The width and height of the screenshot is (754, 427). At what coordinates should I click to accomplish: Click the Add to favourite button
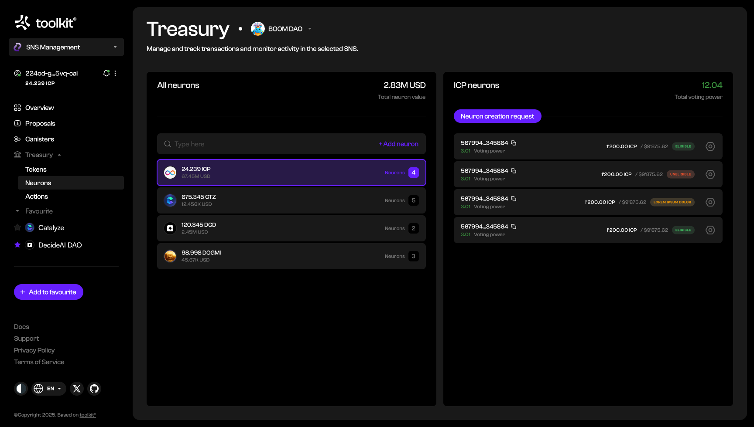(x=48, y=292)
